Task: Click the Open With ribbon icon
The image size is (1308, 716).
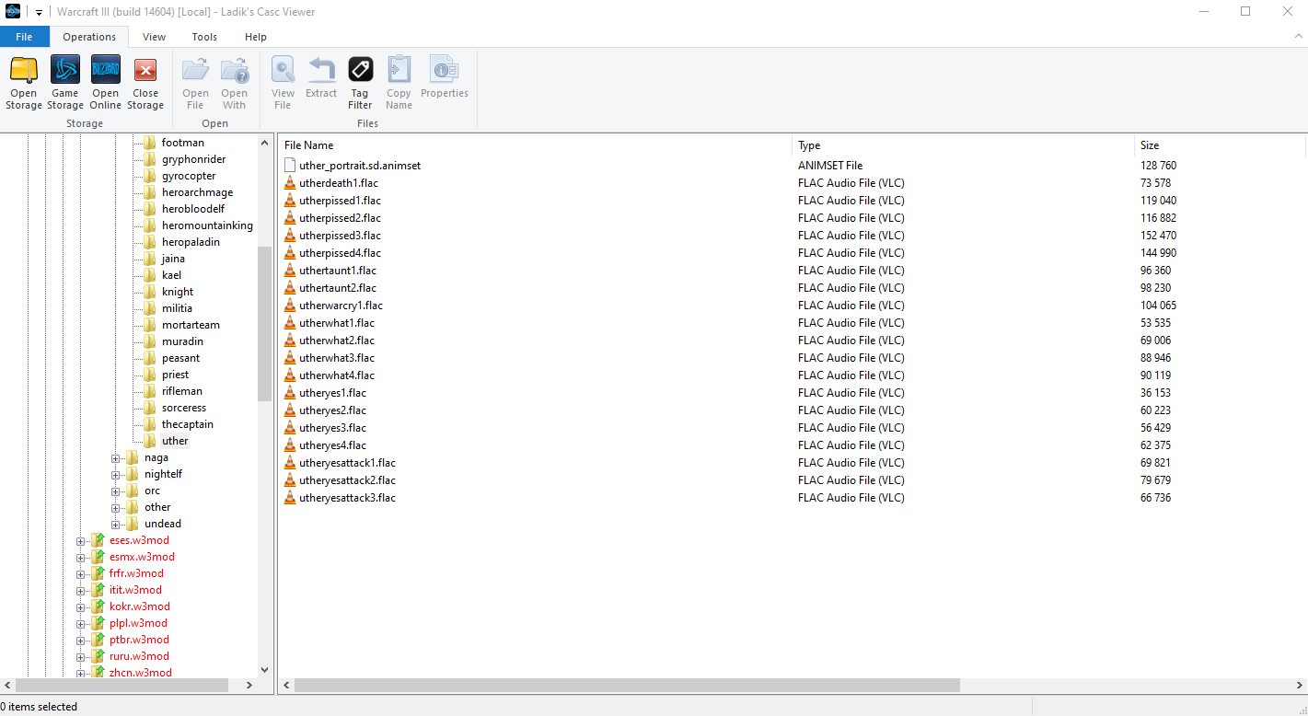Action: pyautogui.click(x=235, y=70)
